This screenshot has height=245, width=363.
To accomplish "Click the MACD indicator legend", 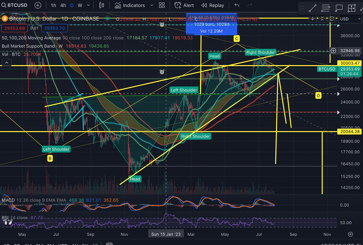I will click(34, 200).
